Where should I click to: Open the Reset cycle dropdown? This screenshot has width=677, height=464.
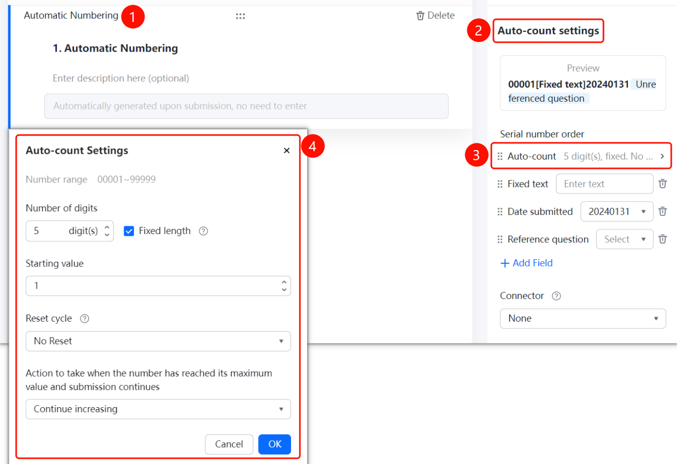point(158,341)
